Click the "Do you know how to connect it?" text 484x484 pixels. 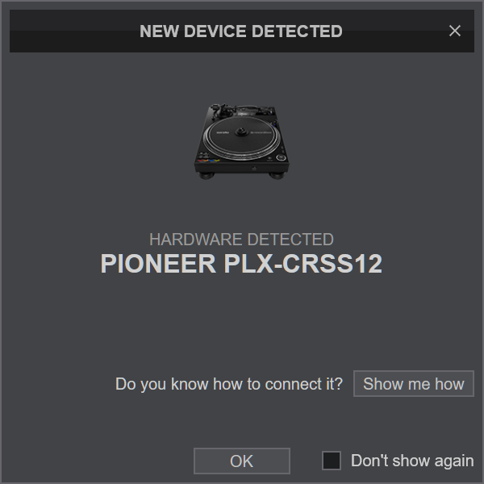(x=229, y=384)
